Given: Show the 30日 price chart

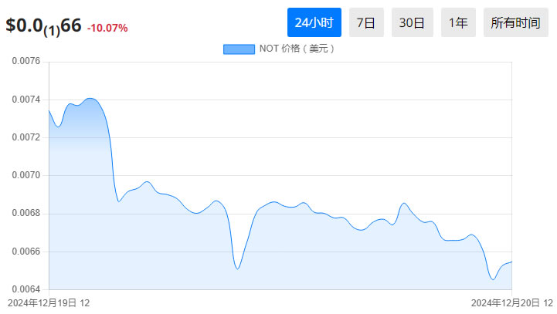Looking at the screenshot, I should click(412, 23).
